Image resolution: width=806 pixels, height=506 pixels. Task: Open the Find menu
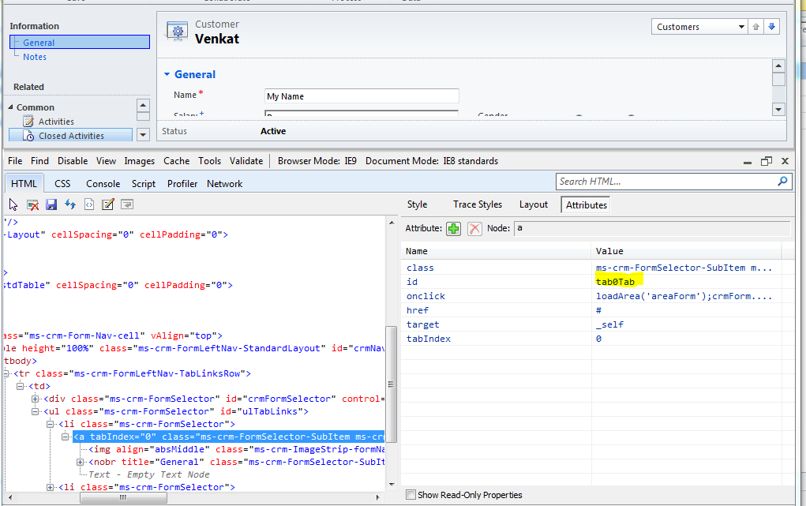(39, 161)
